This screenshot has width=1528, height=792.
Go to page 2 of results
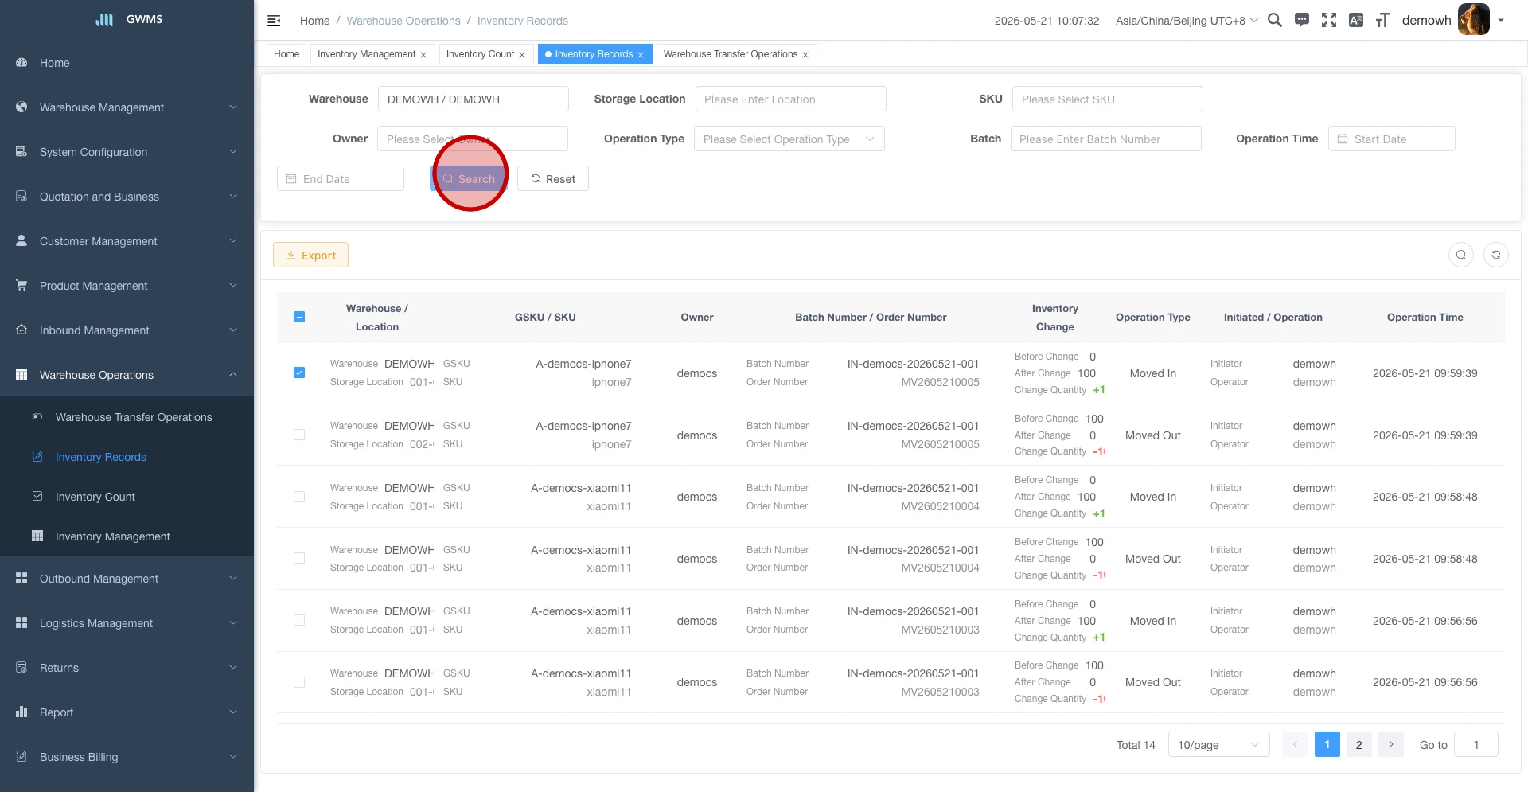[1359, 745]
